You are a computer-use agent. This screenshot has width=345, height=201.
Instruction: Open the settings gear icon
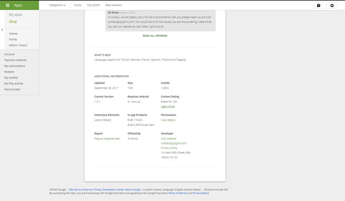click(332, 5)
